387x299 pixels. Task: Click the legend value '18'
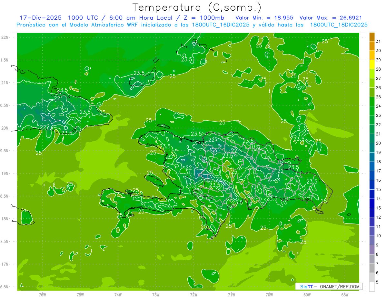click(378, 162)
